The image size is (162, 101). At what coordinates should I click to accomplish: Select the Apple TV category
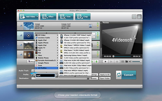click(x=47, y=48)
